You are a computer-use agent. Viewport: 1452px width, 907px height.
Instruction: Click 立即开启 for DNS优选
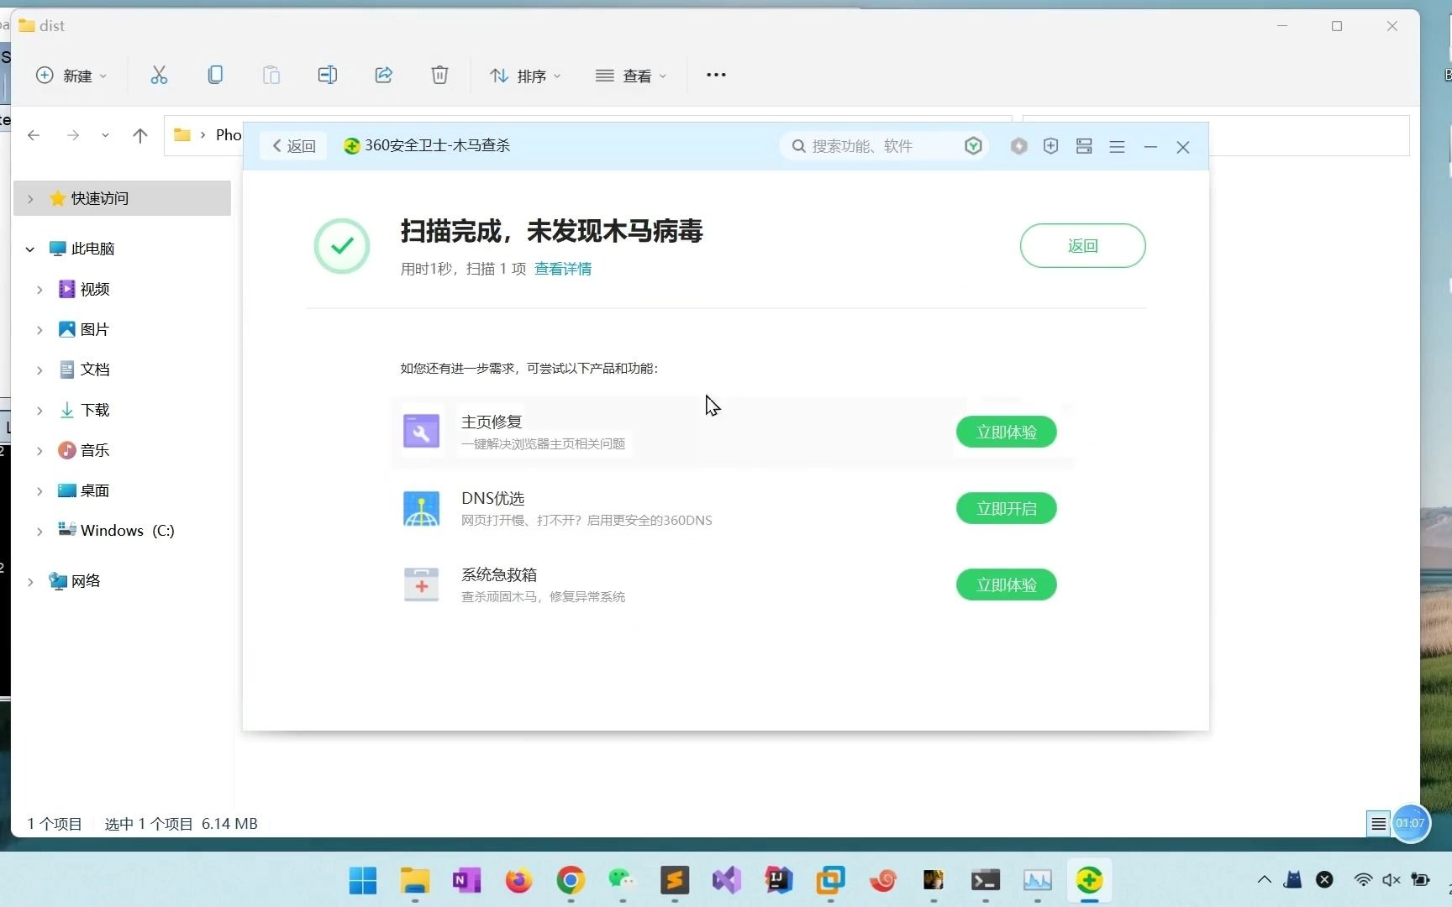point(1006,509)
